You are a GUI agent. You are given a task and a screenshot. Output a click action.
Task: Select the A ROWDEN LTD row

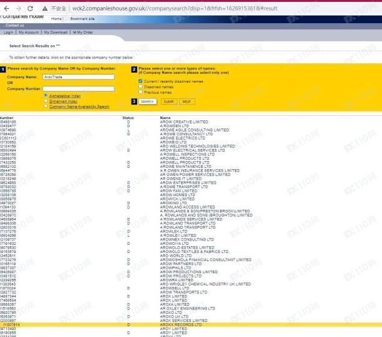pyautogui.click(x=175, y=126)
